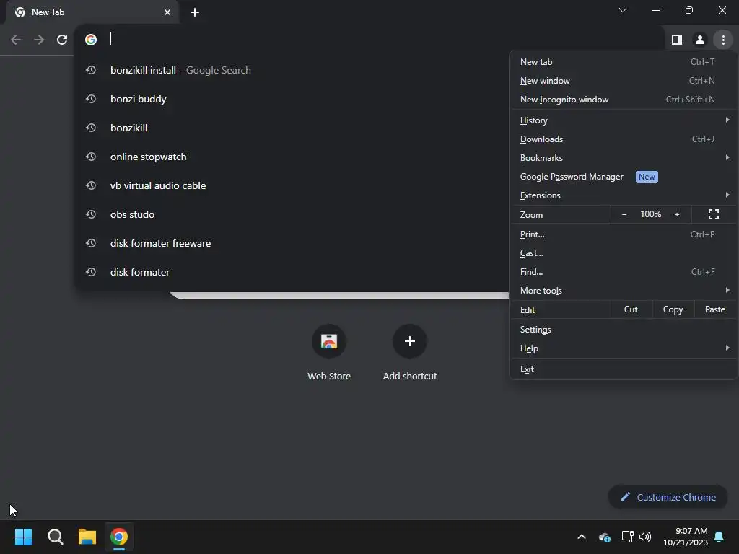Open a new tab with plus button
The width and height of the screenshot is (739, 554).
click(195, 12)
